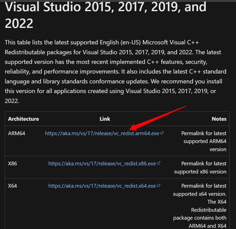The image size is (236, 229).
Task: Click note 'Permalink for latest supported ARM64 version'
Action: pyautogui.click(x=204, y=141)
